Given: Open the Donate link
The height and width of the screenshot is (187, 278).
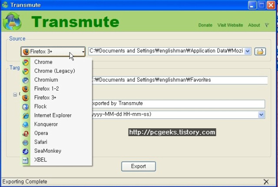Looking at the screenshot, I should pos(205,25).
